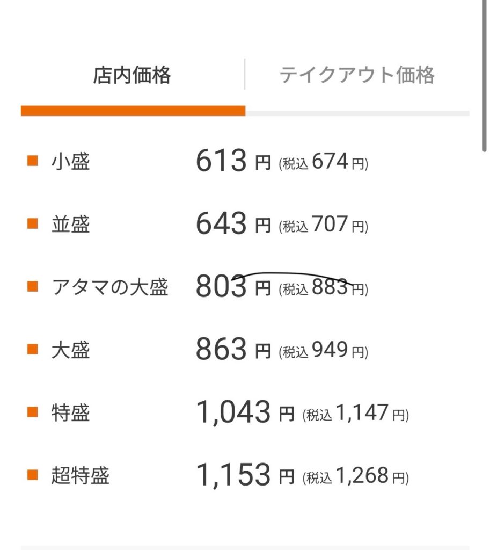Tap the orange bullet for アタマの大盛
This screenshot has width=490, height=550.
click(33, 287)
